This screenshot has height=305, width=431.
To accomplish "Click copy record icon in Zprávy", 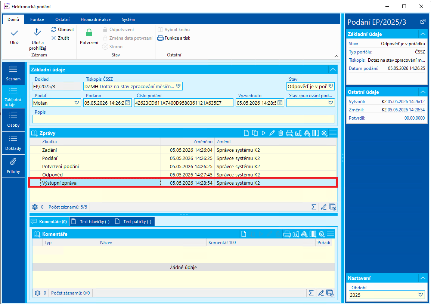I will [x=255, y=133].
